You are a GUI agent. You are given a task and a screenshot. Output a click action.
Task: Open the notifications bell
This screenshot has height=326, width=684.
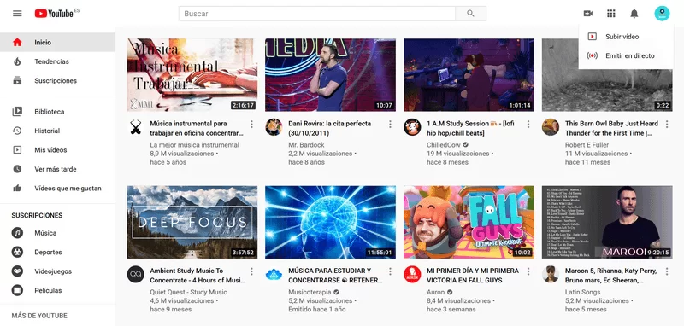click(x=634, y=14)
